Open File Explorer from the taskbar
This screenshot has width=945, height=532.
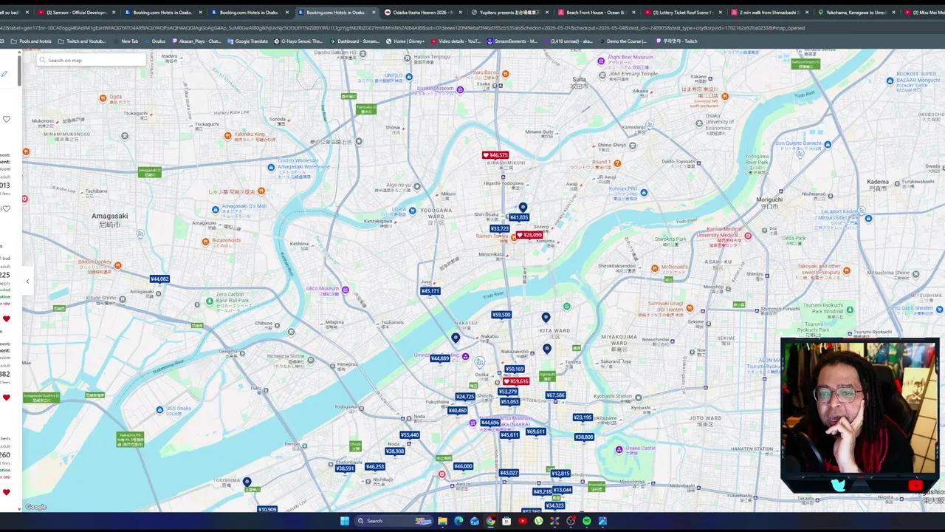(442, 521)
